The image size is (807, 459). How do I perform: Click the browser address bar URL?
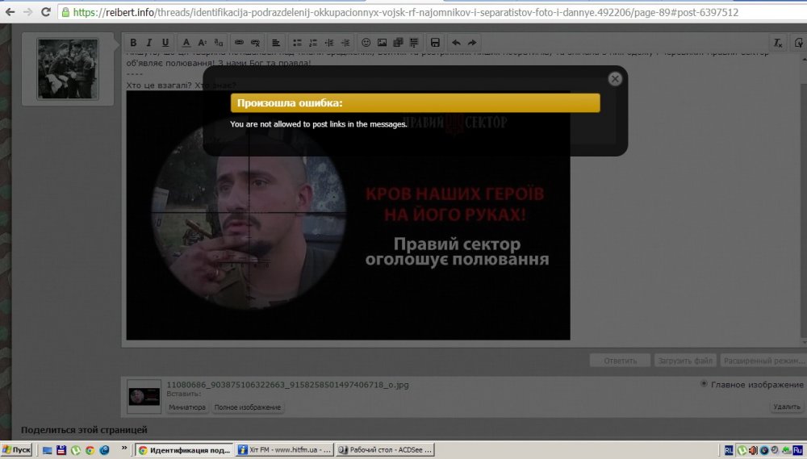click(403, 12)
